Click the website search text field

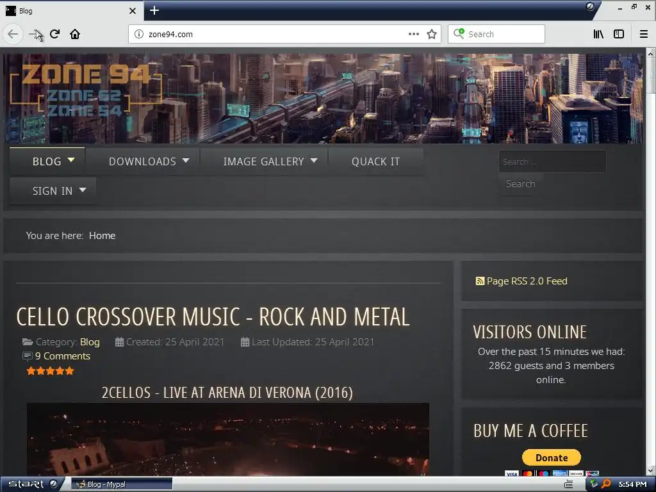tap(552, 161)
